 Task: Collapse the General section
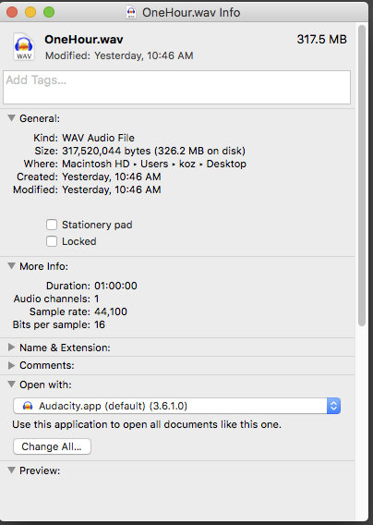click(x=11, y=118)
